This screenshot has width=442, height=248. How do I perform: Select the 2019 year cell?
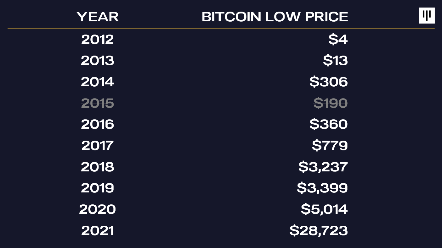coord(98,188)
